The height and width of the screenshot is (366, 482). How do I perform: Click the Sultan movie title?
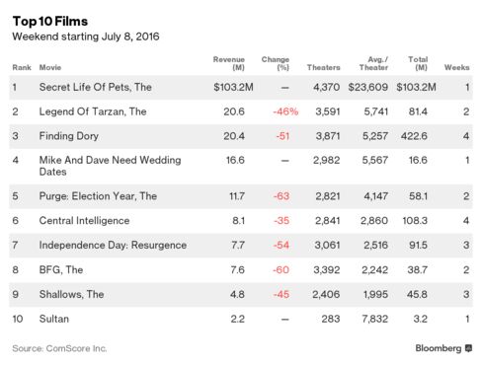[54, 319]
